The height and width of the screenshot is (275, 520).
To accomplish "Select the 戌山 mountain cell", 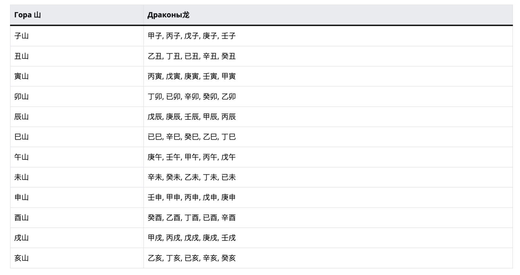I will pos(21,238).
